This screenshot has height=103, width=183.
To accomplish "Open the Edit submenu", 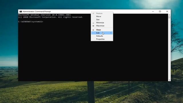I will click(x=102, y=33).
